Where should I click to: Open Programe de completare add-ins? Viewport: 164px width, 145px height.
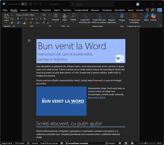click(x=134, y=19)
